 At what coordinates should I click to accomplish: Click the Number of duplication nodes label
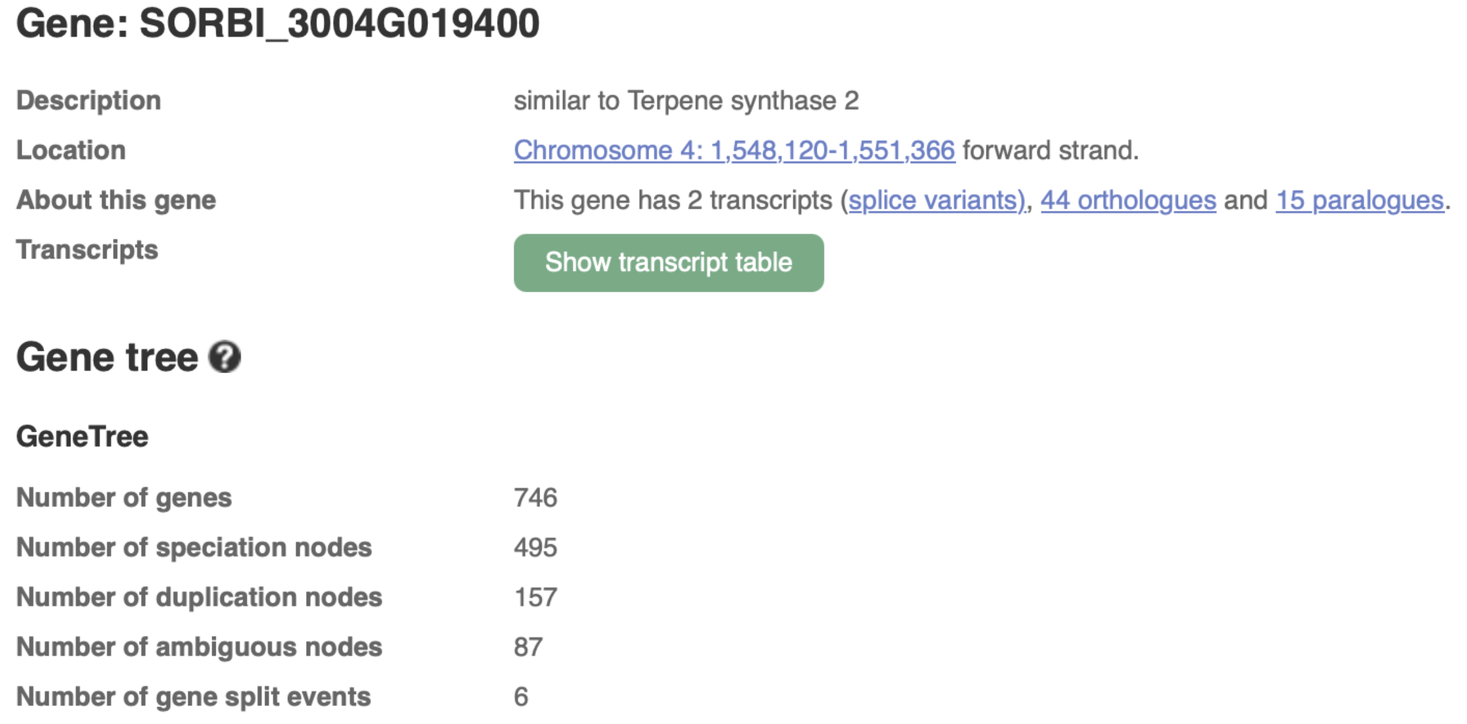click(x=199, y=597)
